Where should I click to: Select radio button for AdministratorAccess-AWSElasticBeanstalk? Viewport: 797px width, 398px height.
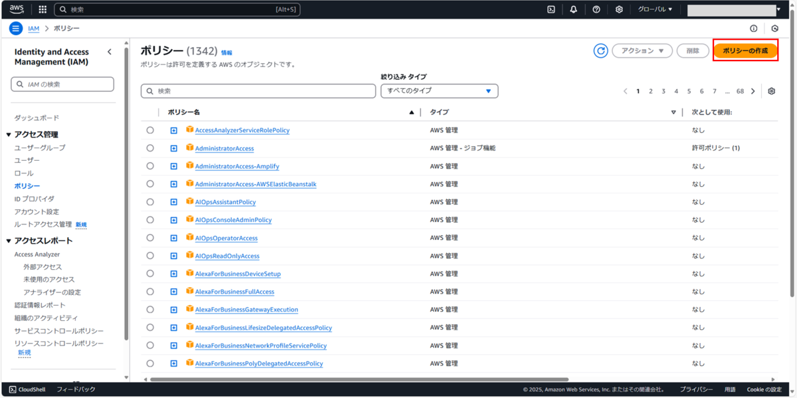[x=150, y=184]
